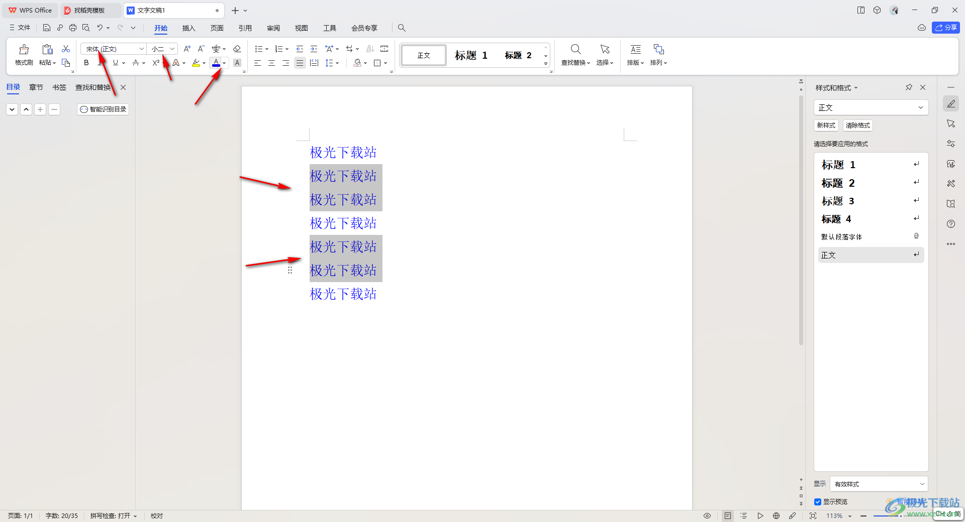The height and width of the screenshot is (522, 965).
Task: Toggle justify alignment
Action: 300,63
